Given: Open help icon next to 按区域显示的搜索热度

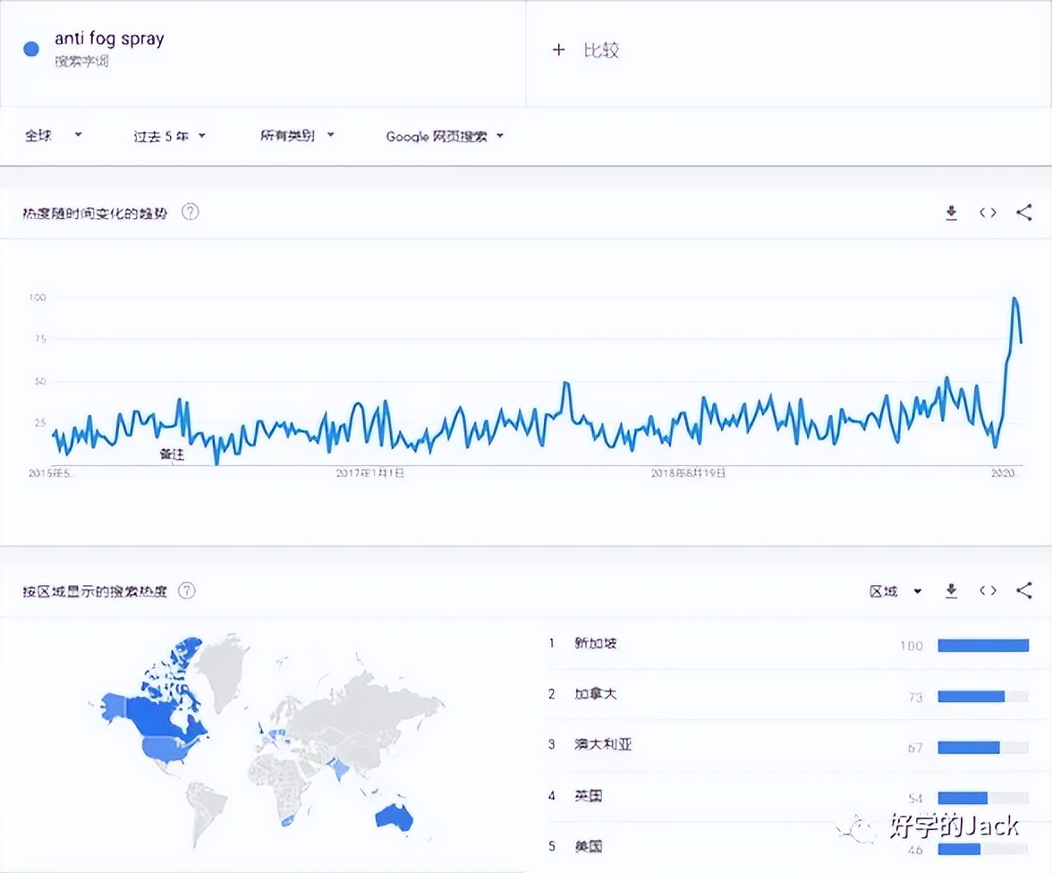Looking at the screenshot, I should [x=187, y=591].
